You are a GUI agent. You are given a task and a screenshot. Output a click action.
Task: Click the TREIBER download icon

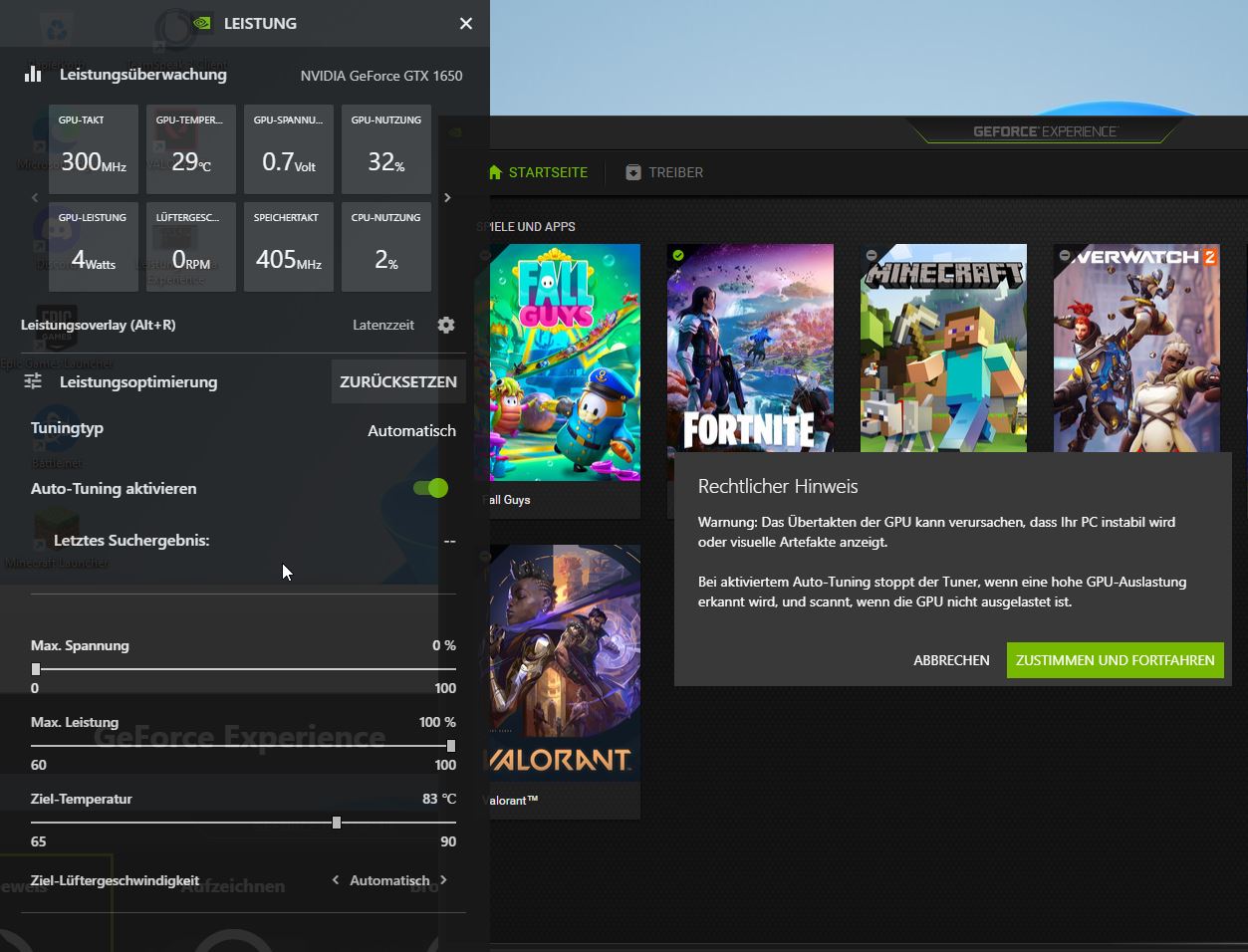[x=633, y=172]
